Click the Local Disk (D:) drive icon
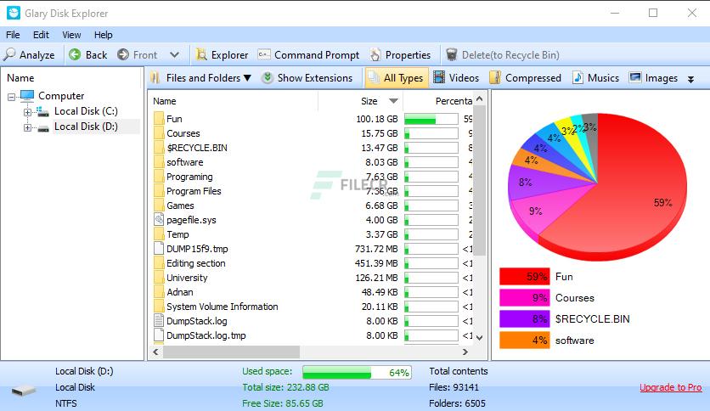 [43, 128]
